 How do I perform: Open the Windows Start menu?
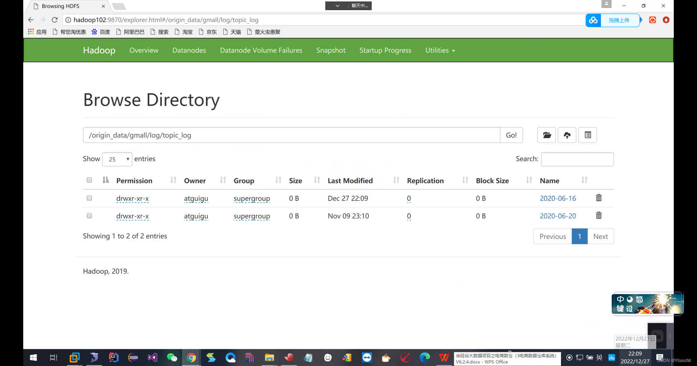click(x=33, y=358)
